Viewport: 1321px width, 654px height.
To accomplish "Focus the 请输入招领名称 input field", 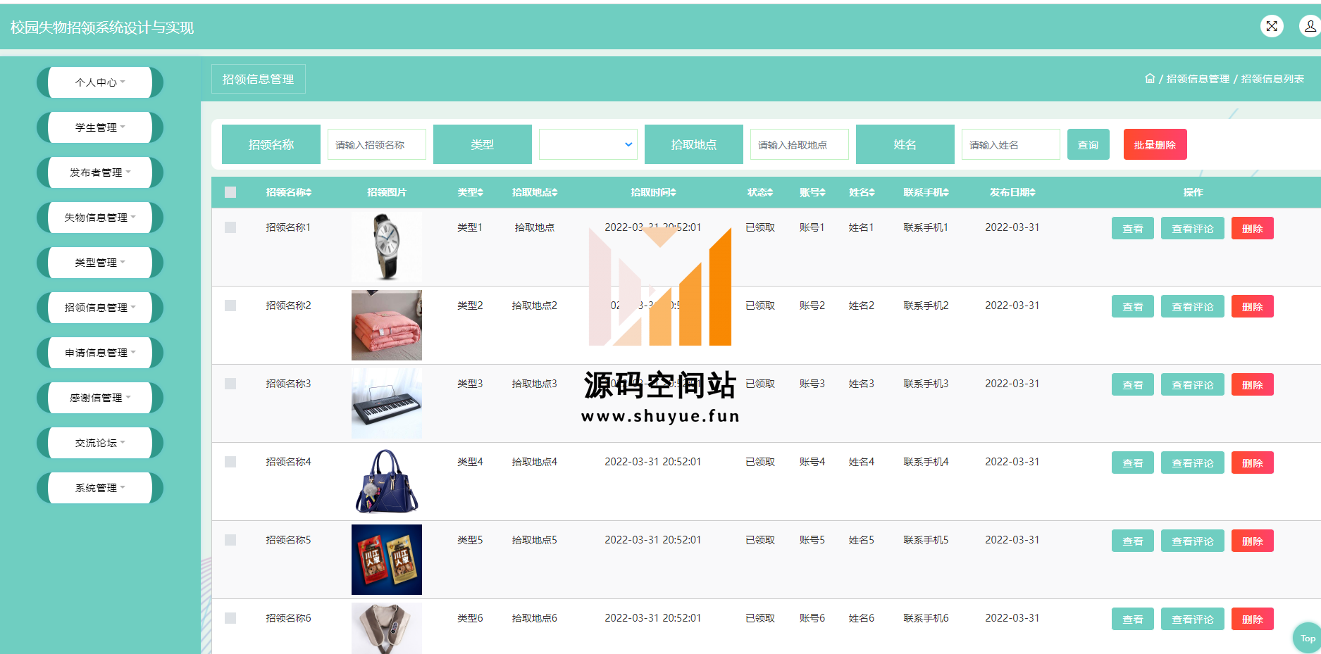I will pyautogui.click(x=377, y=144).
